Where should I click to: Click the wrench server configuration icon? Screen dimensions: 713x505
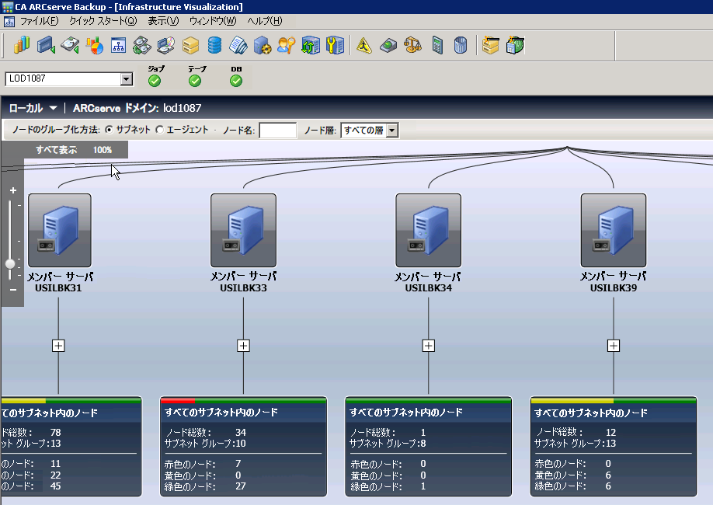tap(335, 45)
